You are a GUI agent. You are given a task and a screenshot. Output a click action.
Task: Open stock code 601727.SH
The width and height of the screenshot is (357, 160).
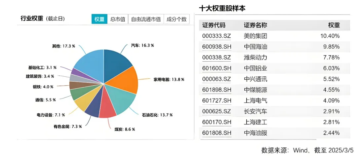[217, 100]
